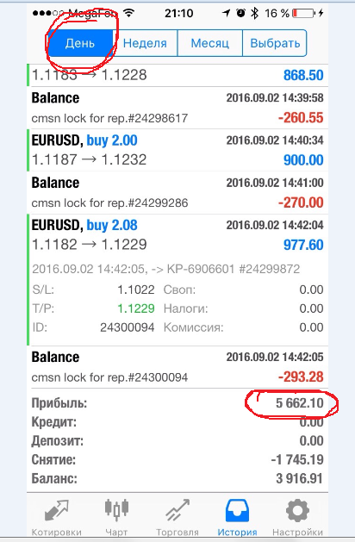355x542 pixels.
Task: Tap the battery indicator icon
Action: [304, 14]
